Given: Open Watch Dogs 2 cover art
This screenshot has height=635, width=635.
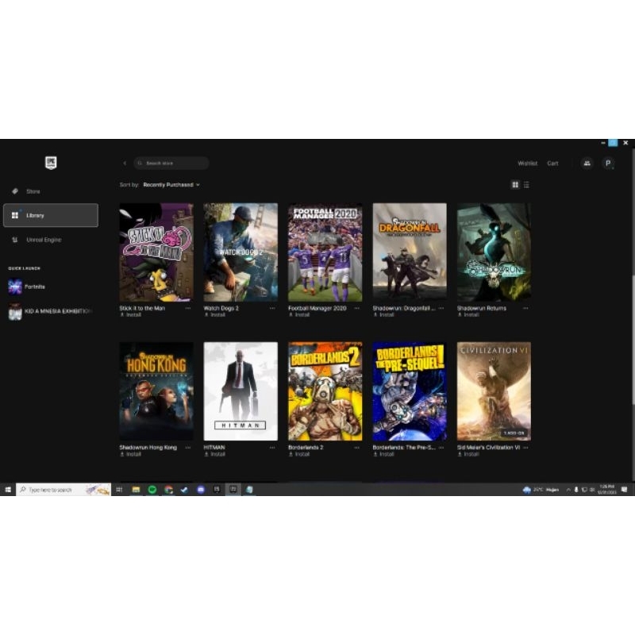Looking at the screenshot, I should pyautogui.click(x=241, y=252).
